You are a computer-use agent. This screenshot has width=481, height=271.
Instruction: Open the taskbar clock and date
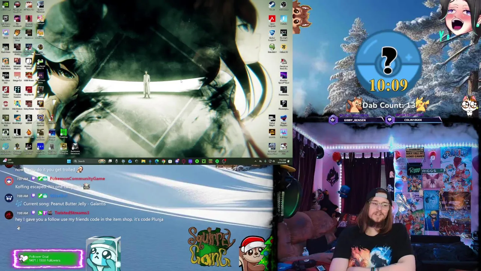coord(283,161)
